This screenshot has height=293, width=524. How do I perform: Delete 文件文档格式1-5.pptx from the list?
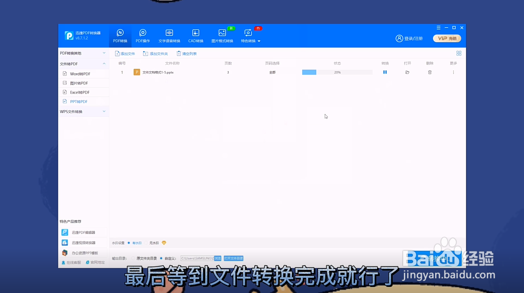(x=429, y=72)
